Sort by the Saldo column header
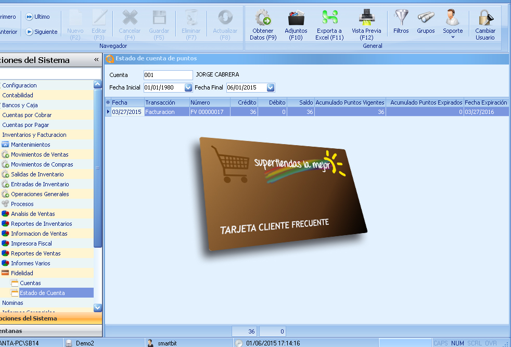The image size is (511, 347). coord(300,102)
